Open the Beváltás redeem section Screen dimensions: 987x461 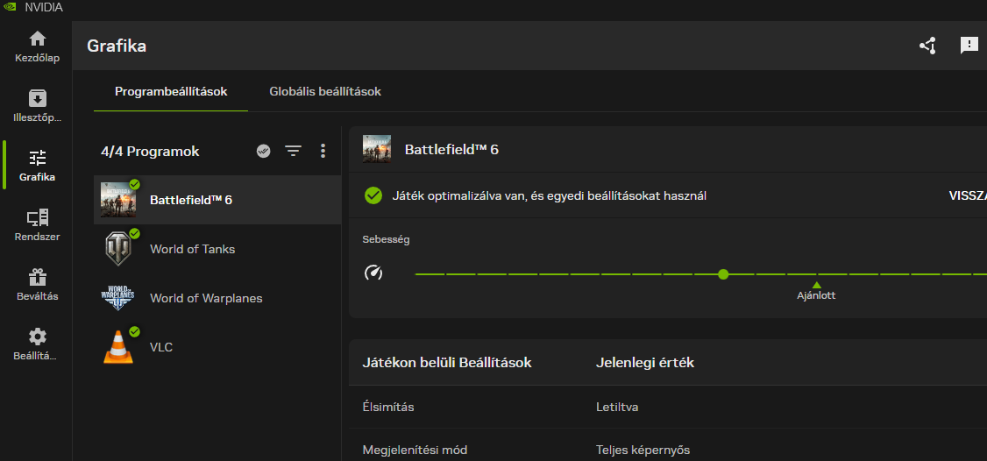(37, 284)
